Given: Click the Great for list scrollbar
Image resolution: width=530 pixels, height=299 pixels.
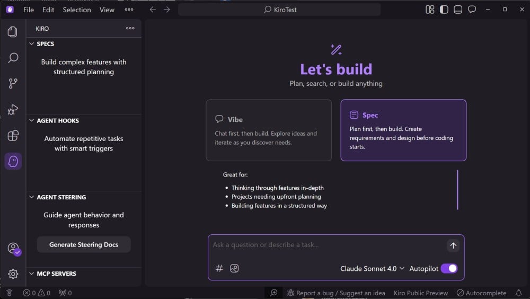Looking at the screenshot, I should click(458, 190).
